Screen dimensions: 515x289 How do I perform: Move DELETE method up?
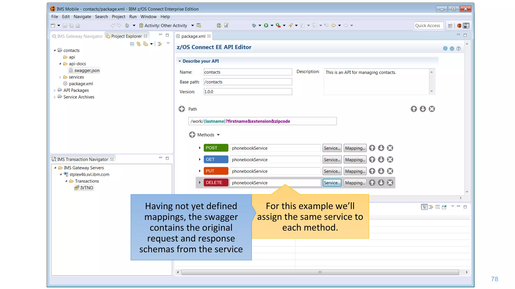[x=372, y=183]
